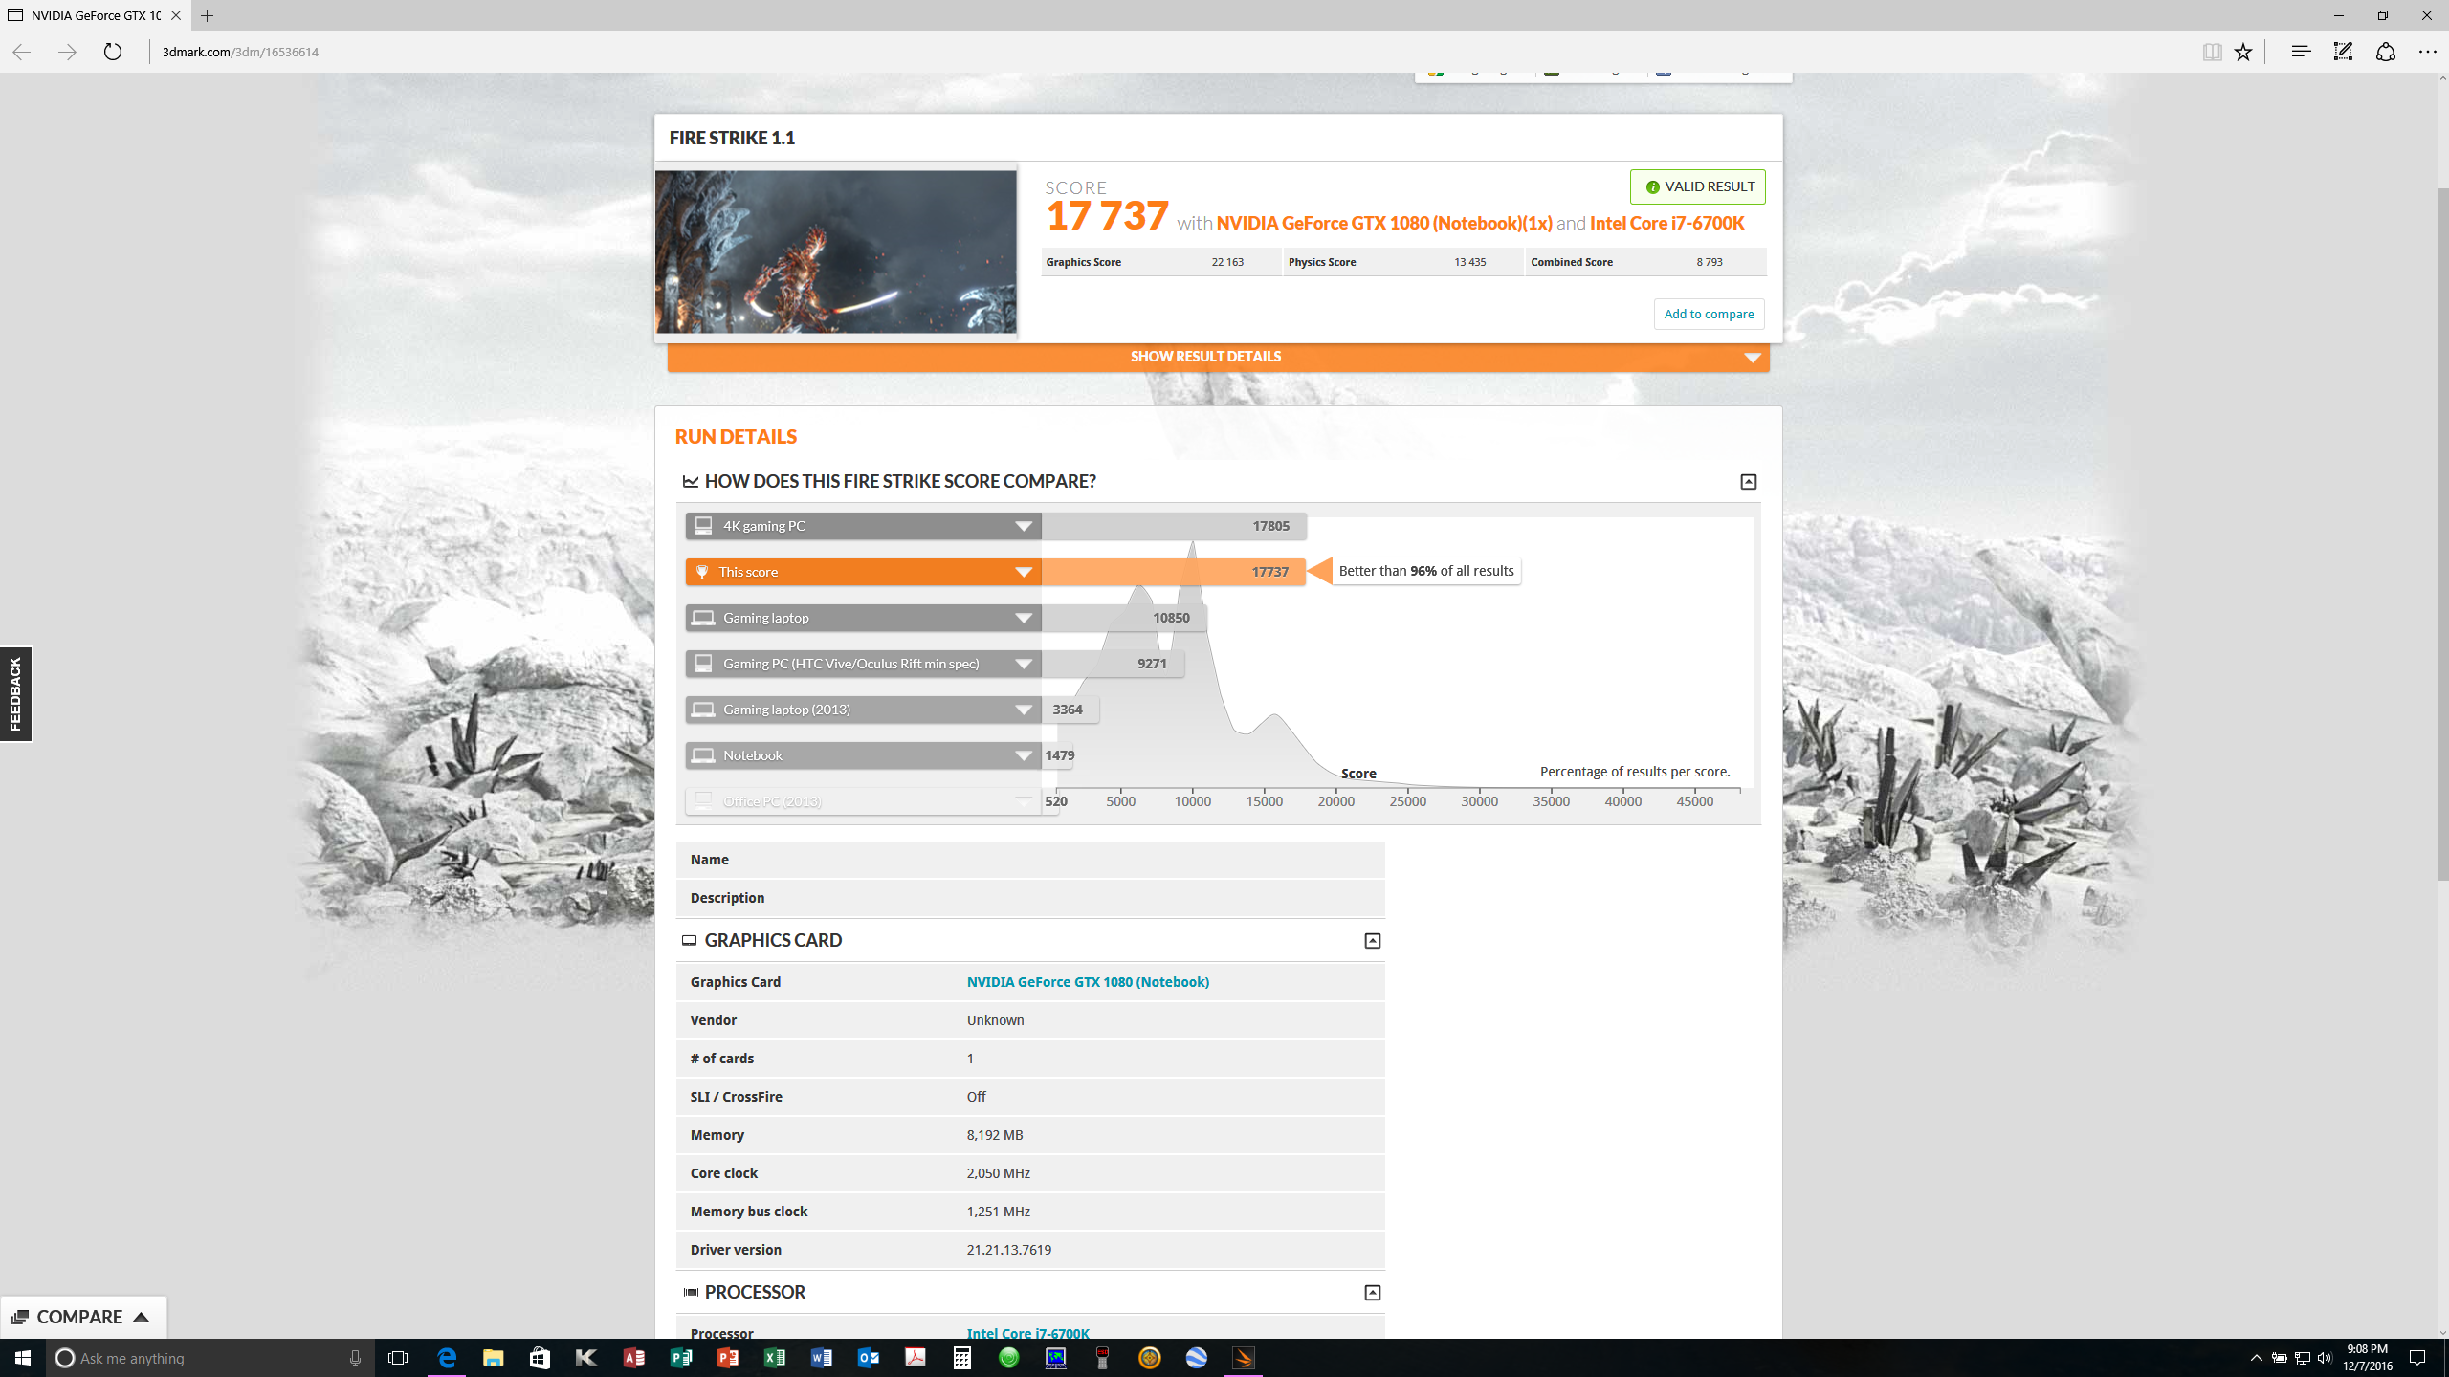Image resolution: width=2449 pixels, height=1377 pixels.
Task: Click the Make a Web Note icon
Action: 2343,52
